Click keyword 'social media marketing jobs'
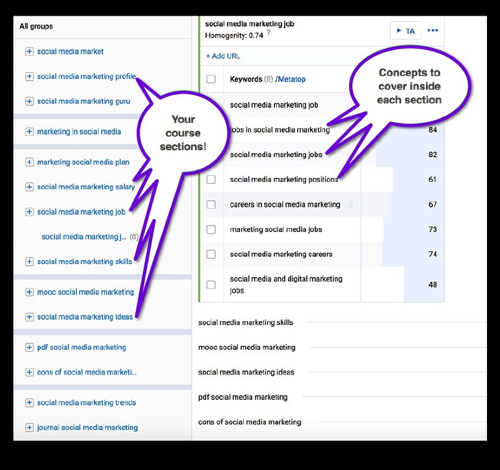 point(276,155)
